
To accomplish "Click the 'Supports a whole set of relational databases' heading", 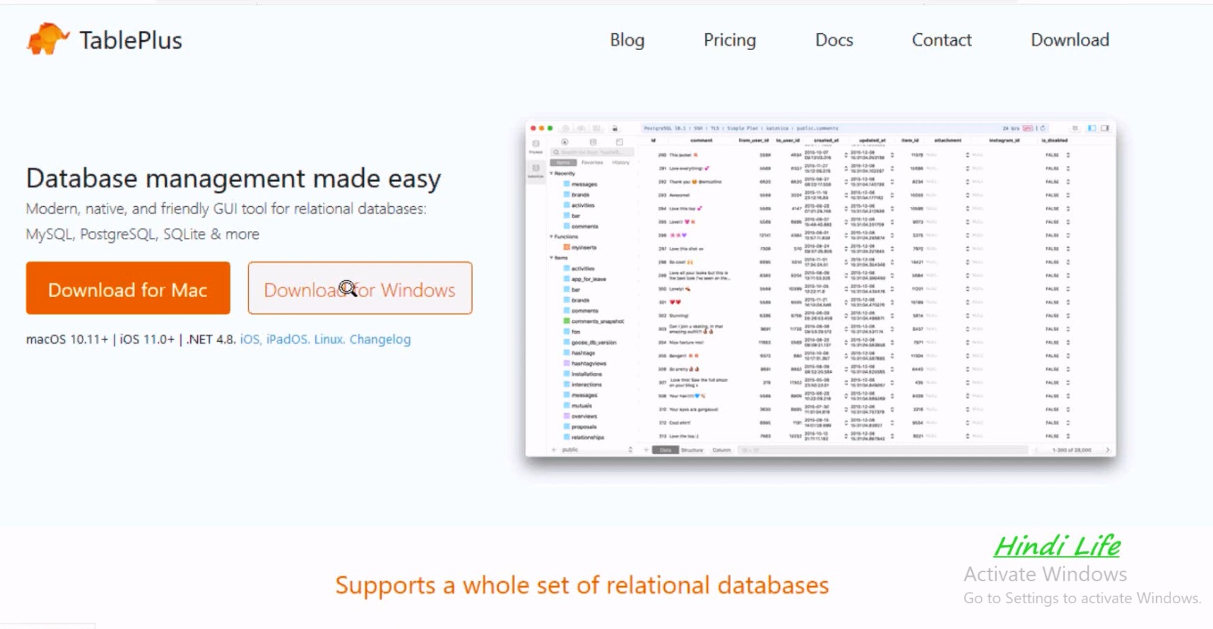I will point(582,585).
